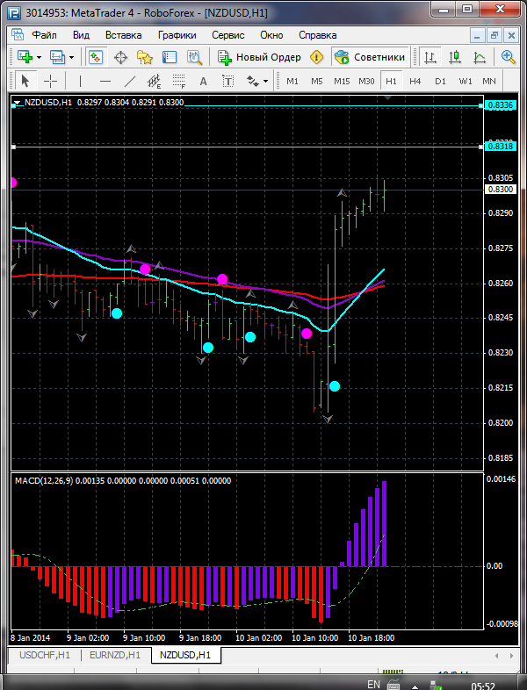Click the yellow diamond MetaEditor icon

(316, 57)
